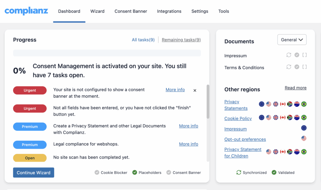The image size is (321, 190).
Task: Click the Synchronized legend icon
Action: coord(239,172)
